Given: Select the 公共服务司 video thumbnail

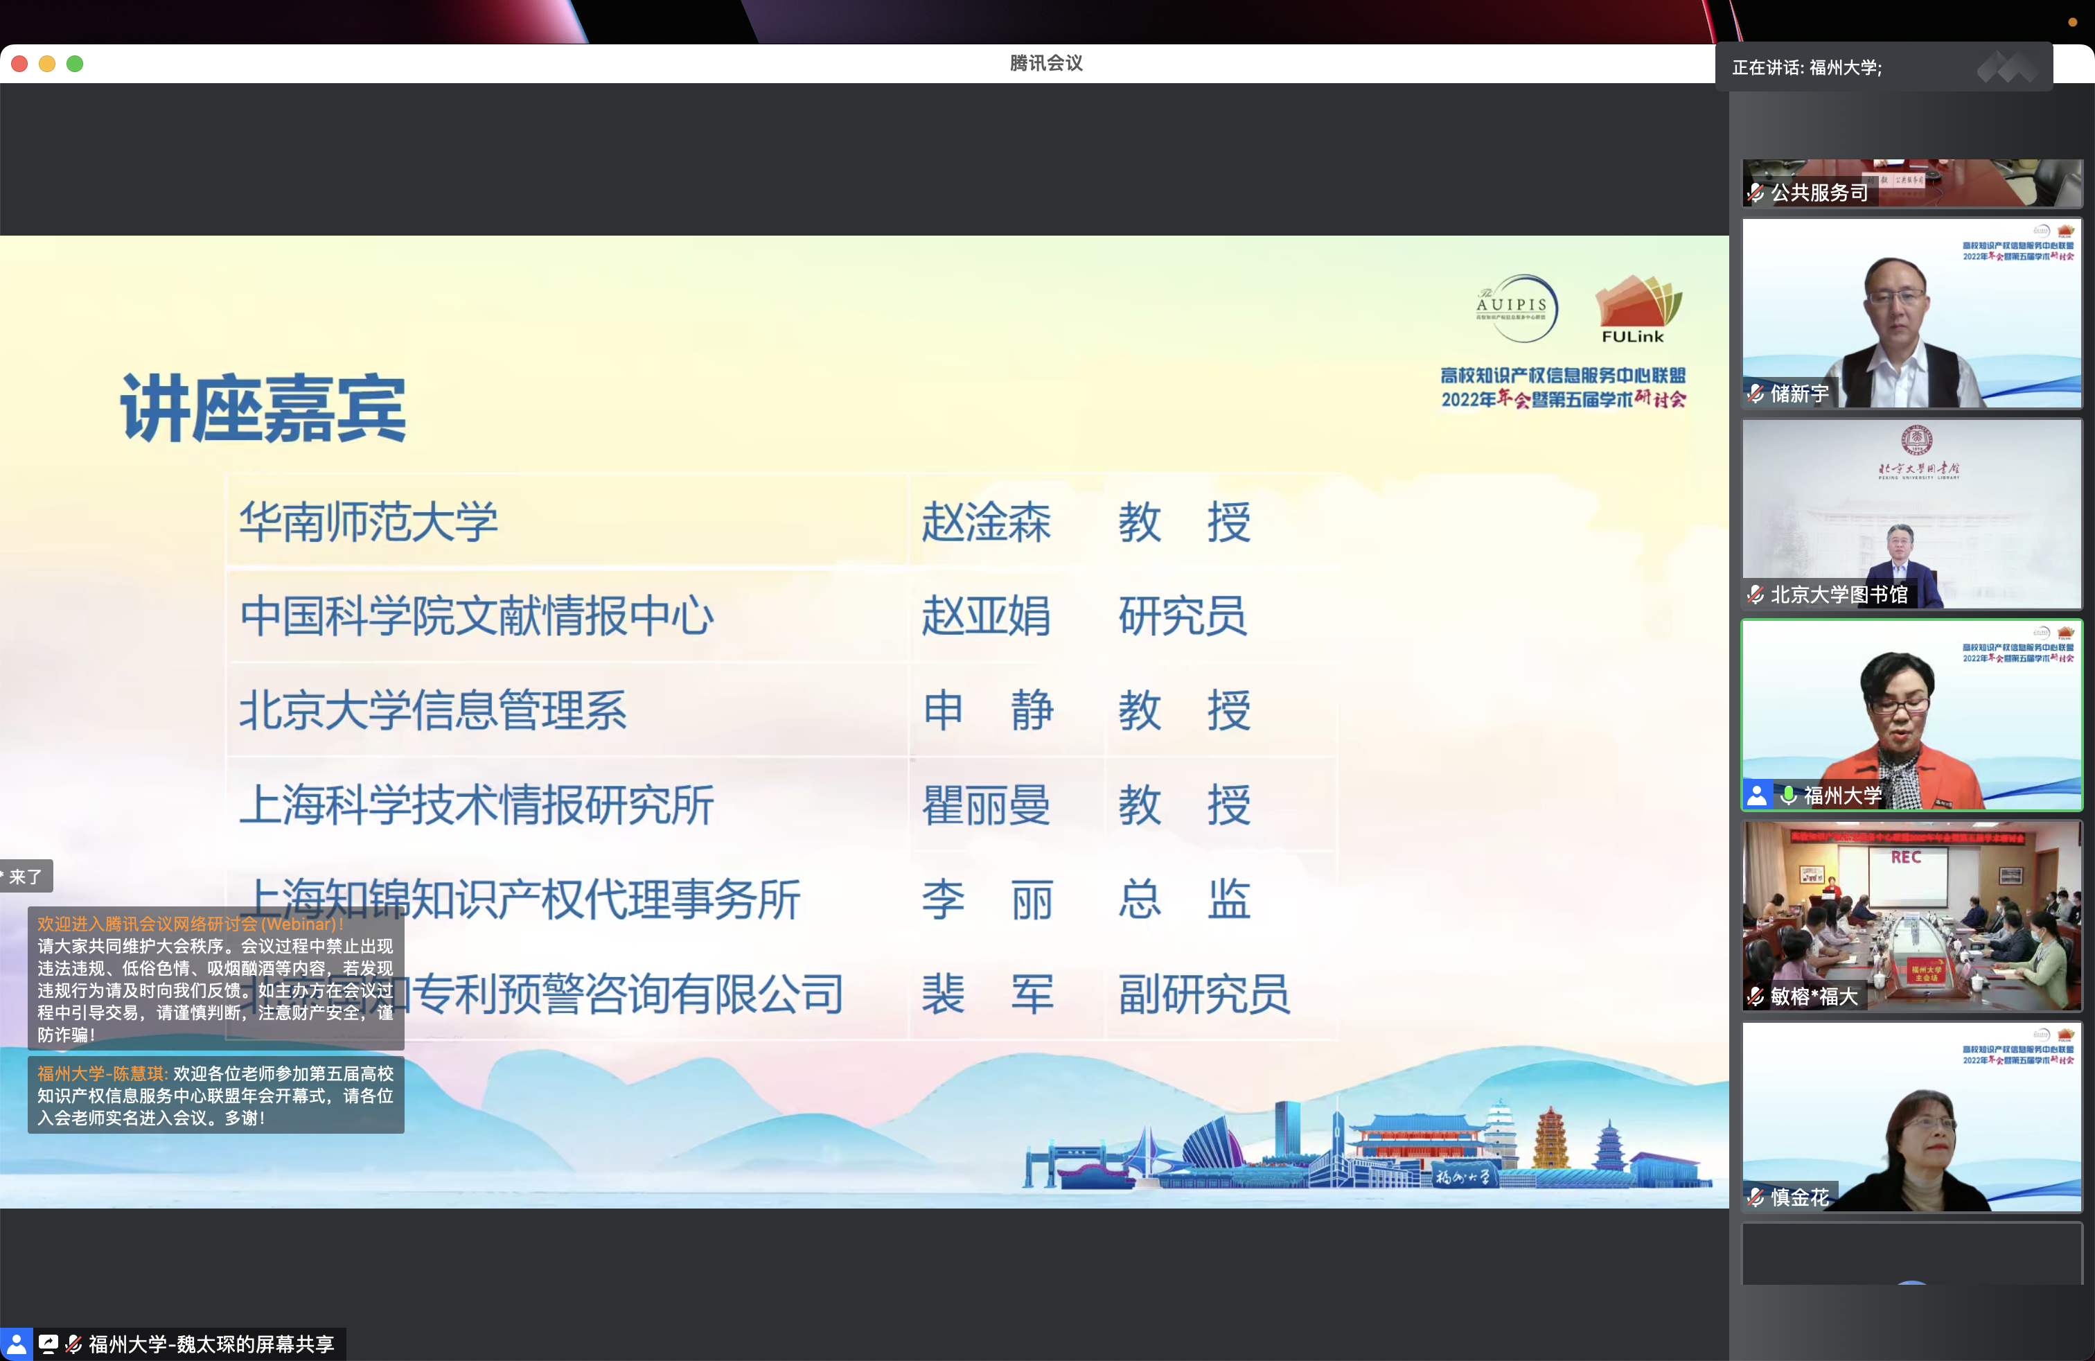Looking at the screenshot, I should (x=1912, y=183).
